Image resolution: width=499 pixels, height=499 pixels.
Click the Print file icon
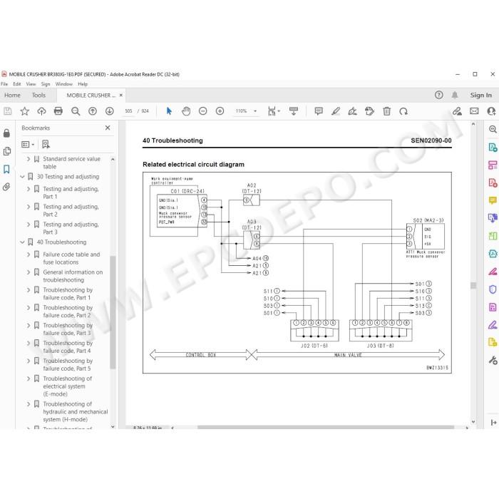coord(58,111)
